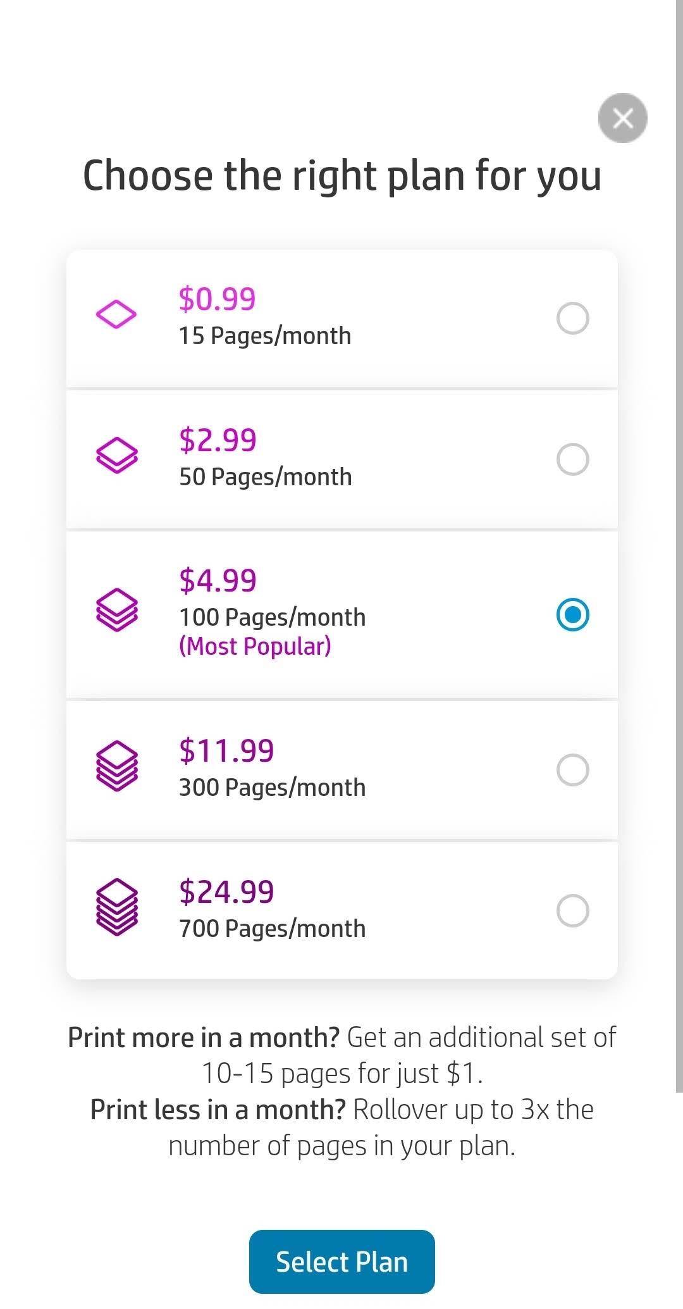Click the 50 Pages/month text

pyautogui.click(x=265, y=477)
